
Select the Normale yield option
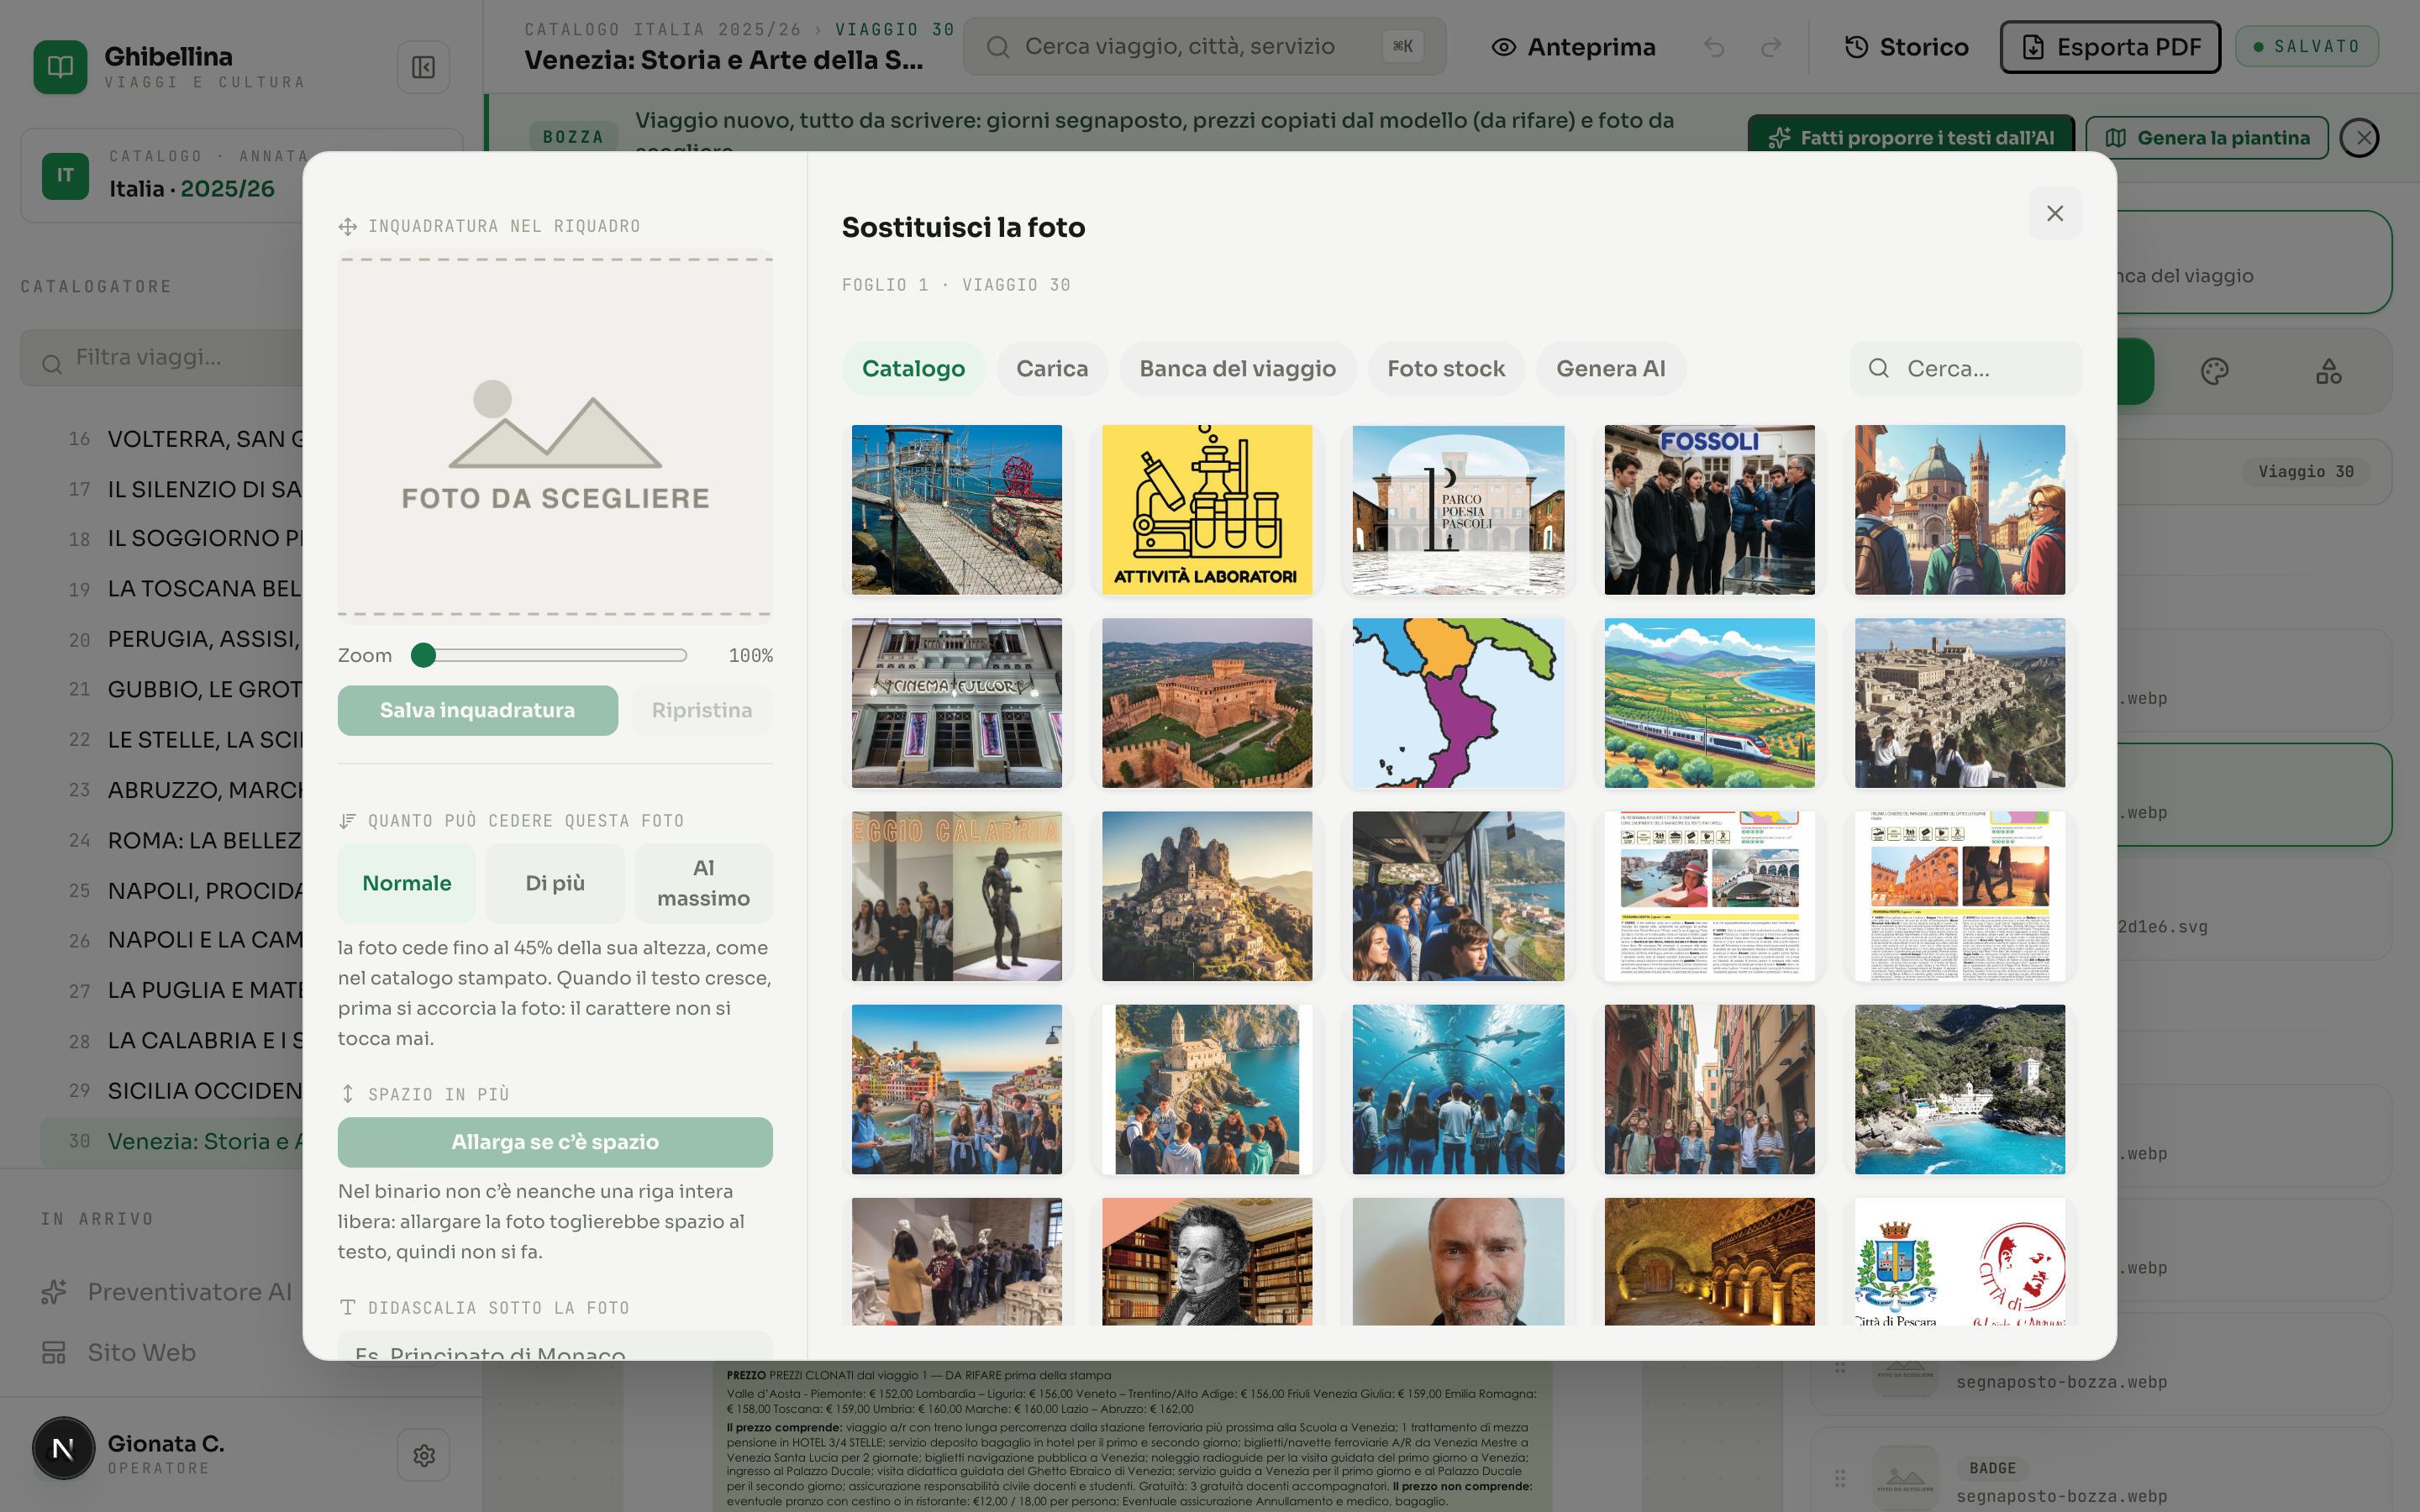406,883
